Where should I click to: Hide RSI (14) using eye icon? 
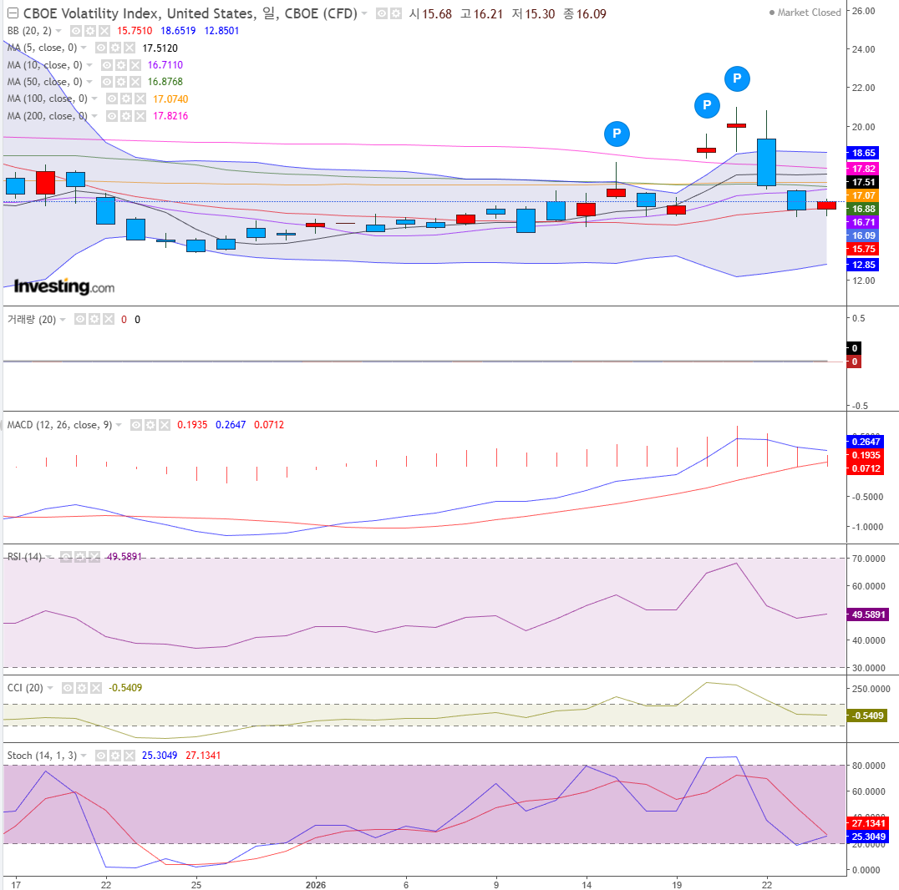(x=66, y=557)
